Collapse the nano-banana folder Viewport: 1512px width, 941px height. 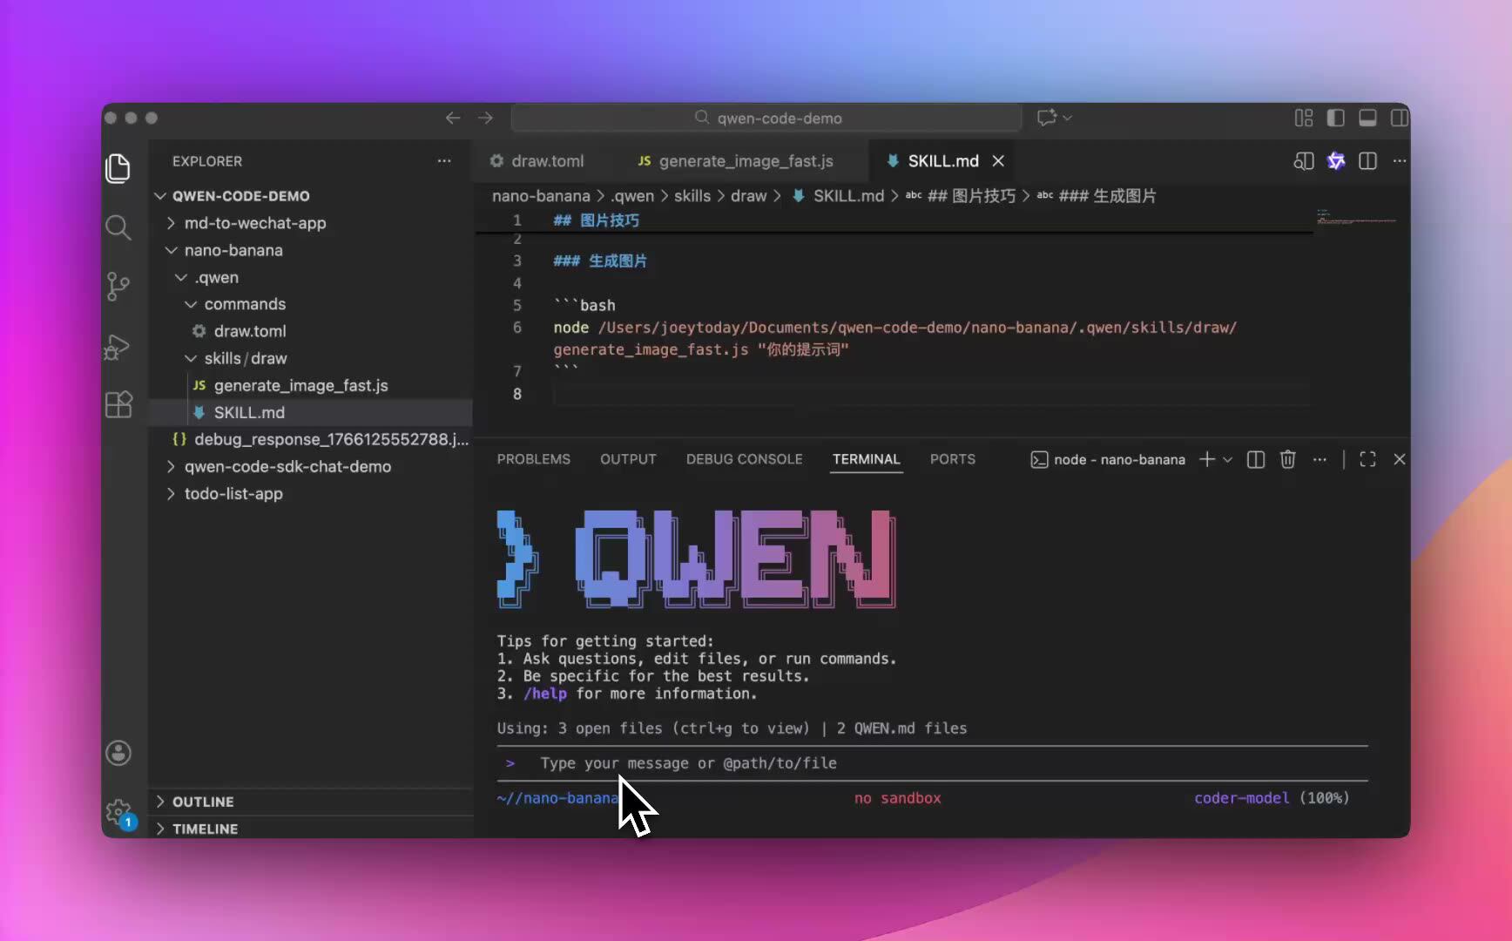pyautogui.click(x=311, y=250)
